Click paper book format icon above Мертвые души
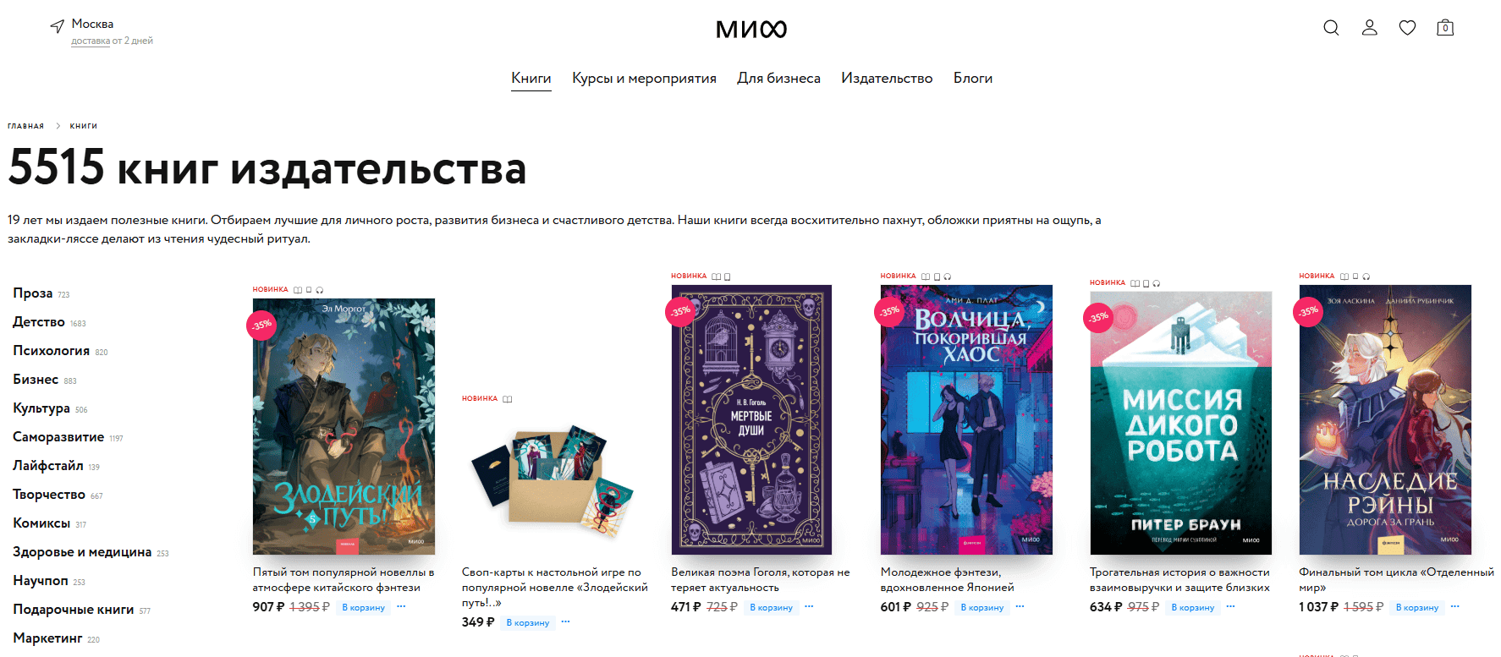Image resolution: width=1501 pixels, height=657 pixels. 717,276
